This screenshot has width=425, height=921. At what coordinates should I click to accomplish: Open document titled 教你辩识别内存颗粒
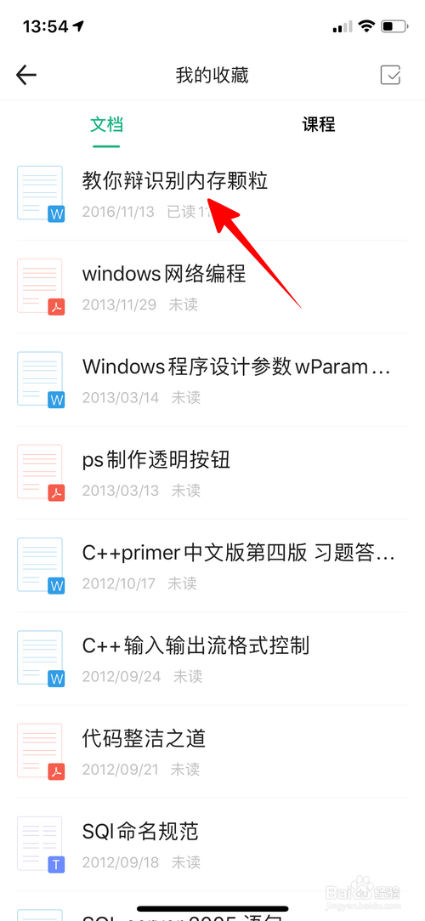[175, 181]
